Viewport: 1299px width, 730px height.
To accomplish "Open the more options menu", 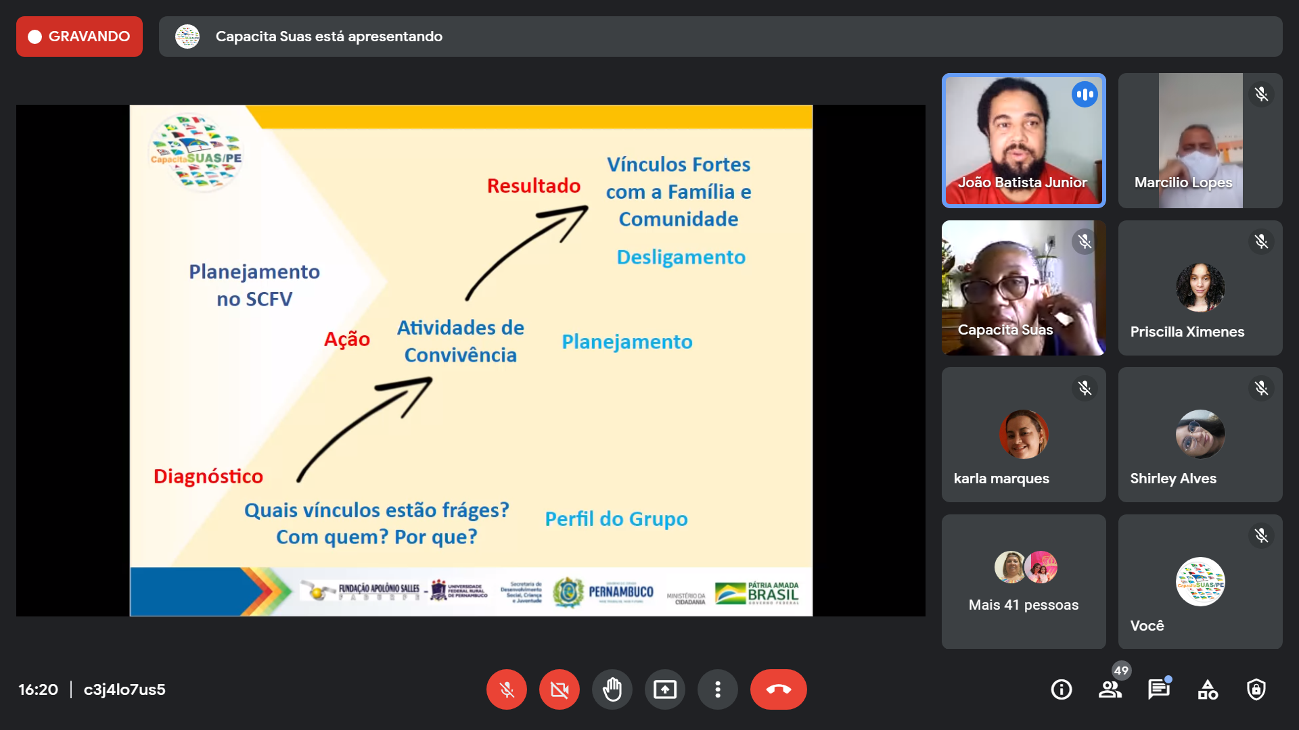I will [x=717, y=689].
